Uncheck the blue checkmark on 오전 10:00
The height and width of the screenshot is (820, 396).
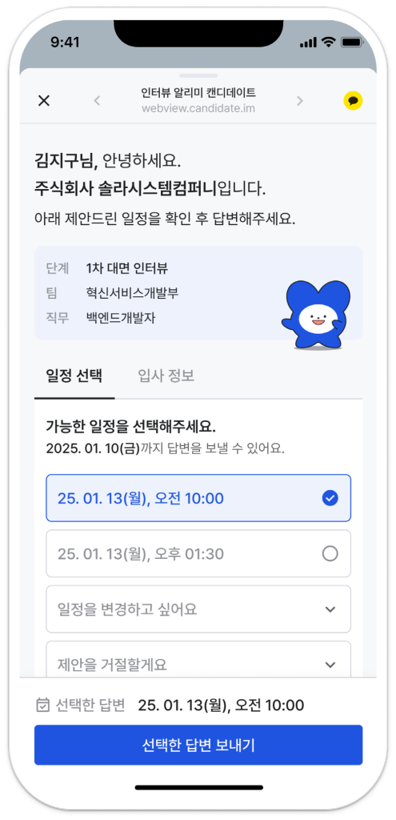(x=330, y=498)
